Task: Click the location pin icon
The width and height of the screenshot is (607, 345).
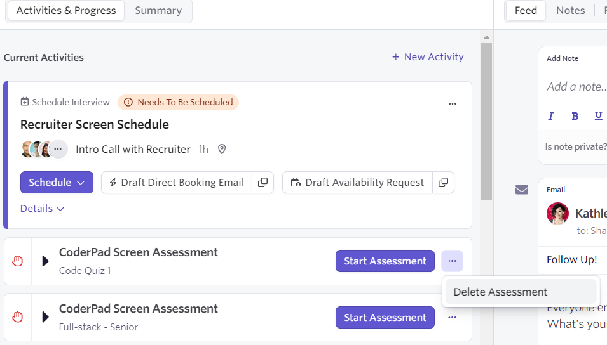Action: coord(222,150)
